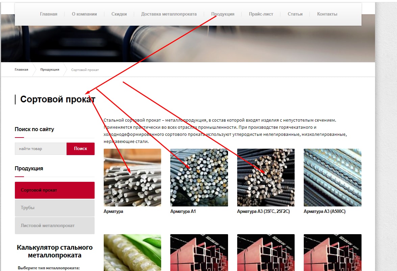Open Доставка металлопроката in the navigation
This screenshot has height=271, width=397.
(169, 14)
